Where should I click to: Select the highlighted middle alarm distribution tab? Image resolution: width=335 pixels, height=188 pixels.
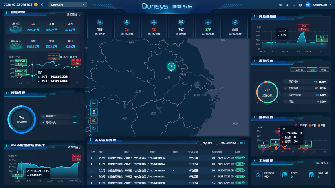coord(312,69)
